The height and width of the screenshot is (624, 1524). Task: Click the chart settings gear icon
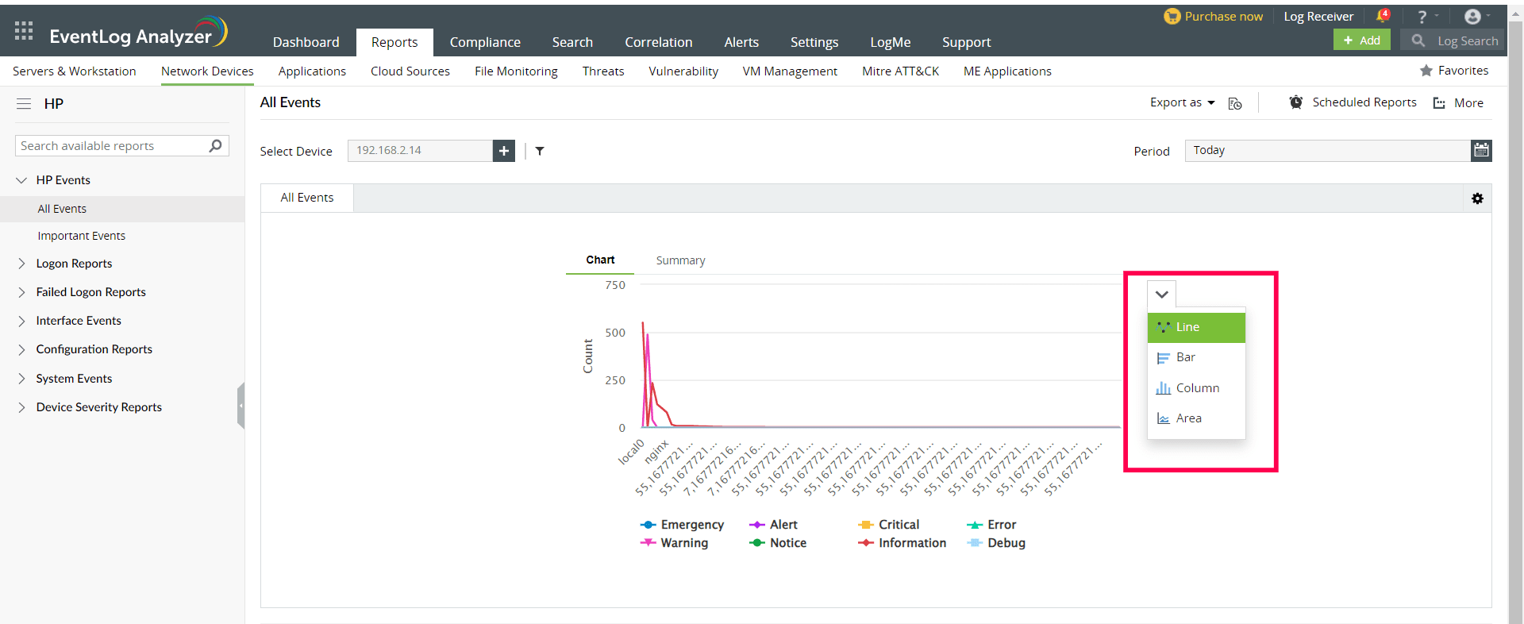click(1477, 198)
